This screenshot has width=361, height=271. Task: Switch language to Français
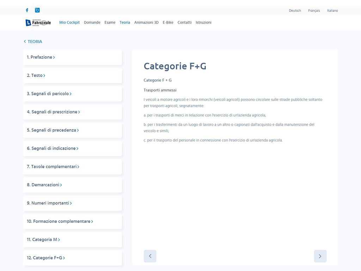pos(314,11)
